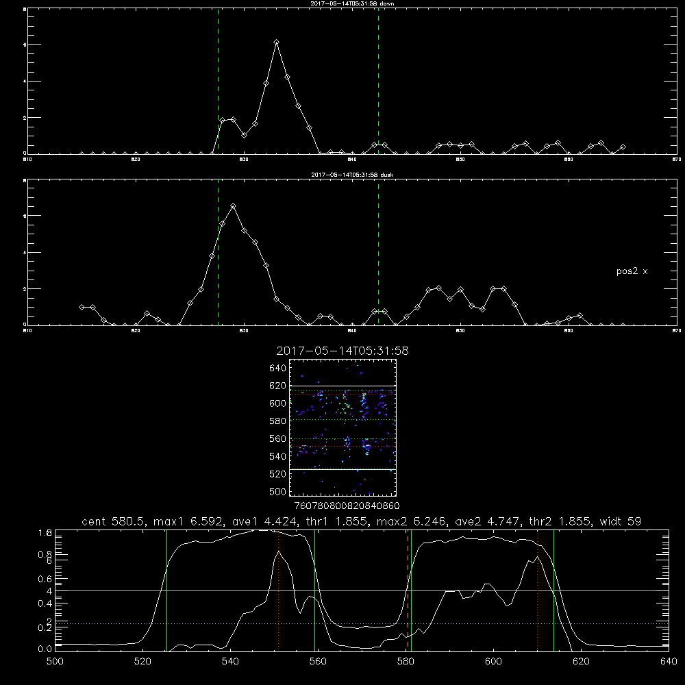Screen dimensions: 685x685
Task: Click the '05:31:58 dawn' plot title
Action: (x=352, y=3)
